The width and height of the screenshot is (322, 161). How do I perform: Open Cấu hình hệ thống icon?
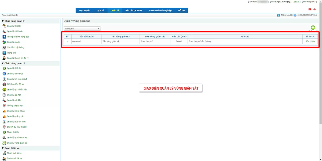point(4,47)
